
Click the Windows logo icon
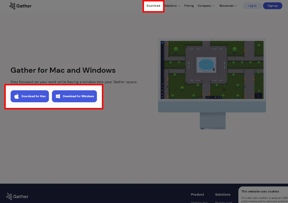point(58,96)
